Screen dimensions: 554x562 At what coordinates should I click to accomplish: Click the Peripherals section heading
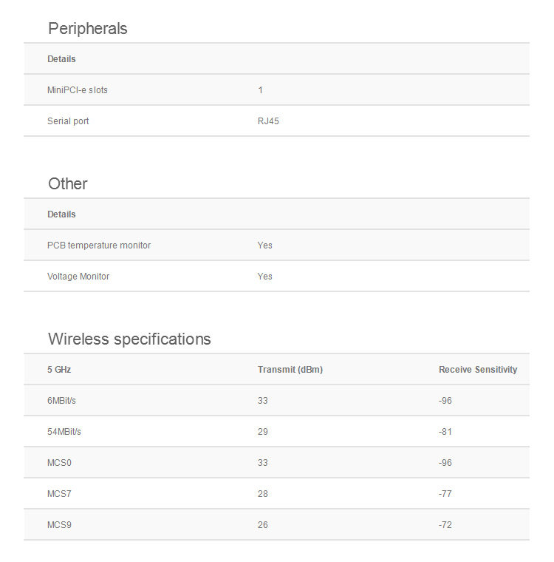coord(88,29)
